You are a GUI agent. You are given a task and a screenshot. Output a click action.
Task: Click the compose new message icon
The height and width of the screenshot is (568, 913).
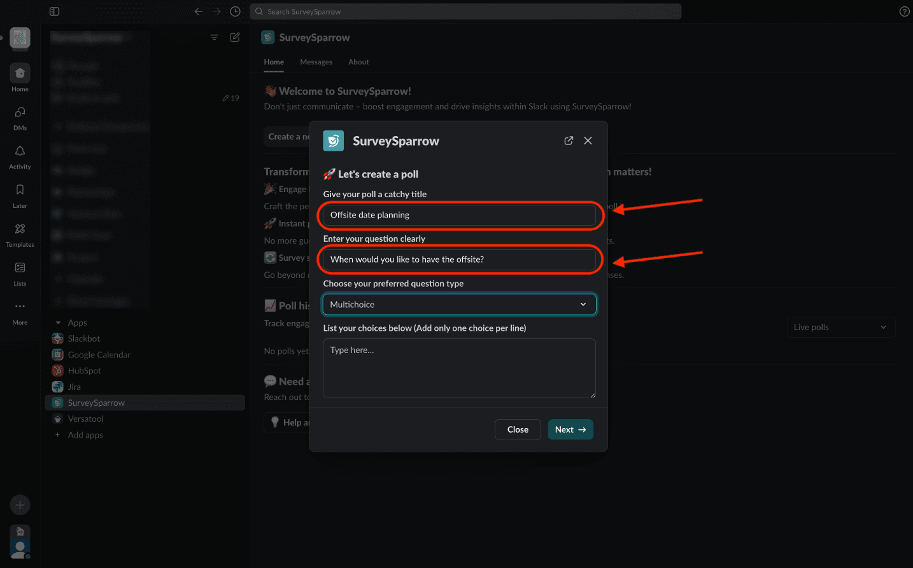click(x=235, y=38)
